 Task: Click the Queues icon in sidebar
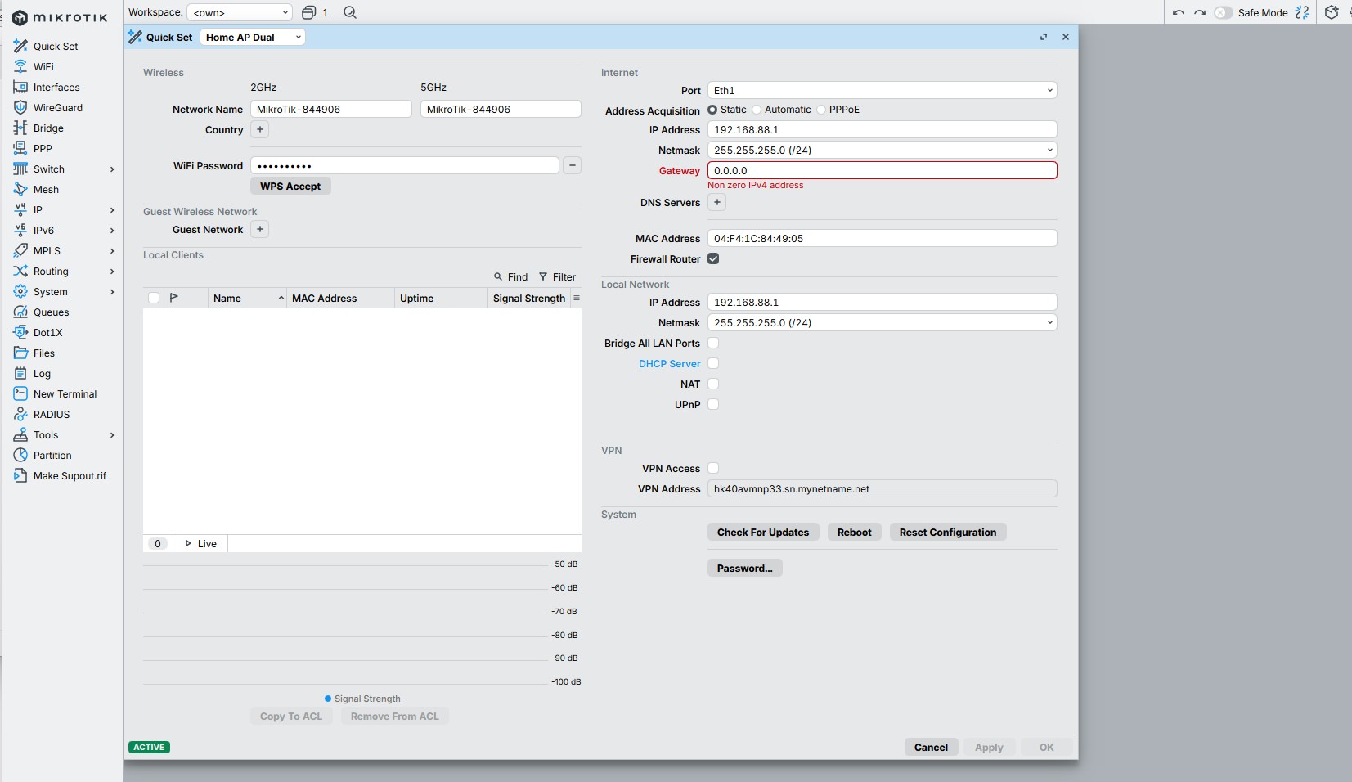pos(20,312)
